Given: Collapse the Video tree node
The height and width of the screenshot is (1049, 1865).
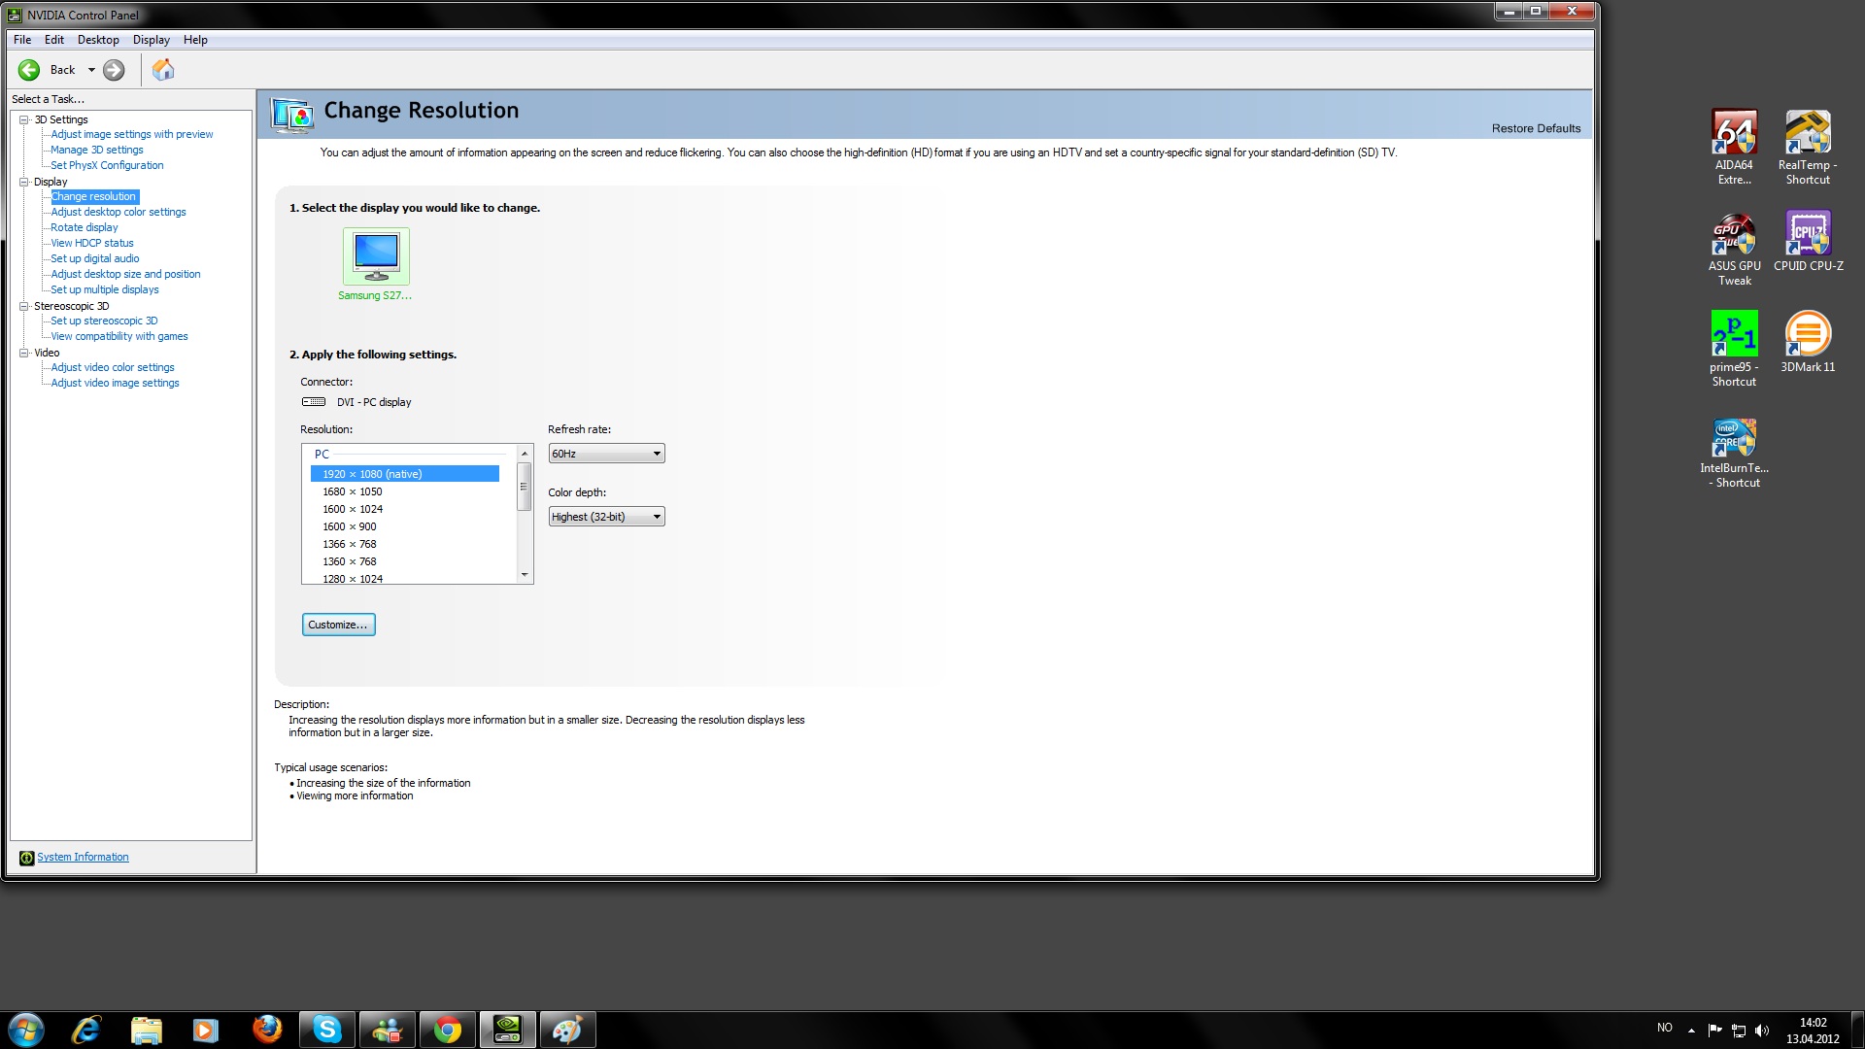Looking at the screenshot, I should click(24, 353).
